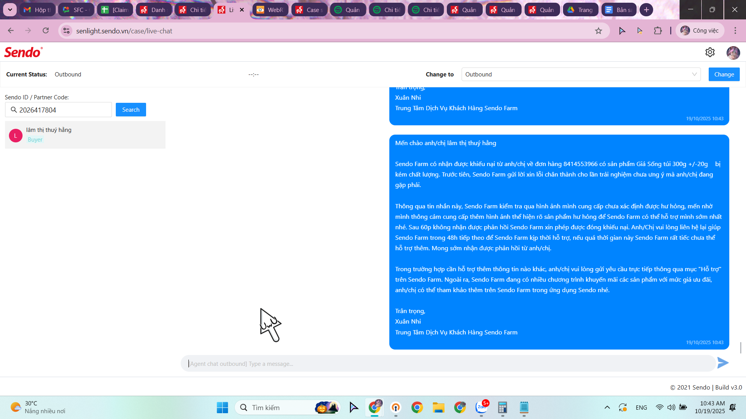This screenshot has height=419, width=746.
Task: Open browser extensions puzzle icon
Action: tap(658, 31)
